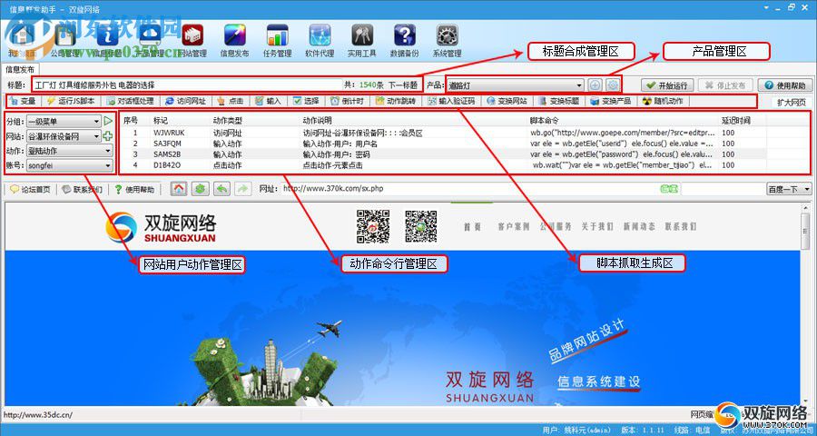Click 停止发布 button
The height and width of the screenshot is (436, 817).
(726, 85)
